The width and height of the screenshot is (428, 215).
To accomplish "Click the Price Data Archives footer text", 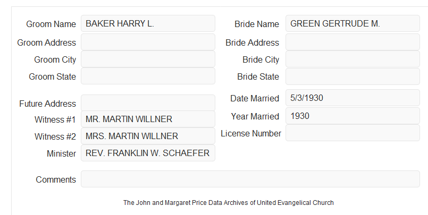I will [229, 203].
